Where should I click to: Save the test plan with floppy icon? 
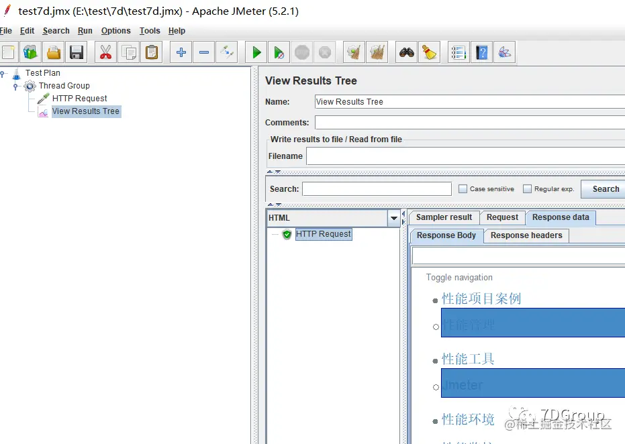point(77,52)
